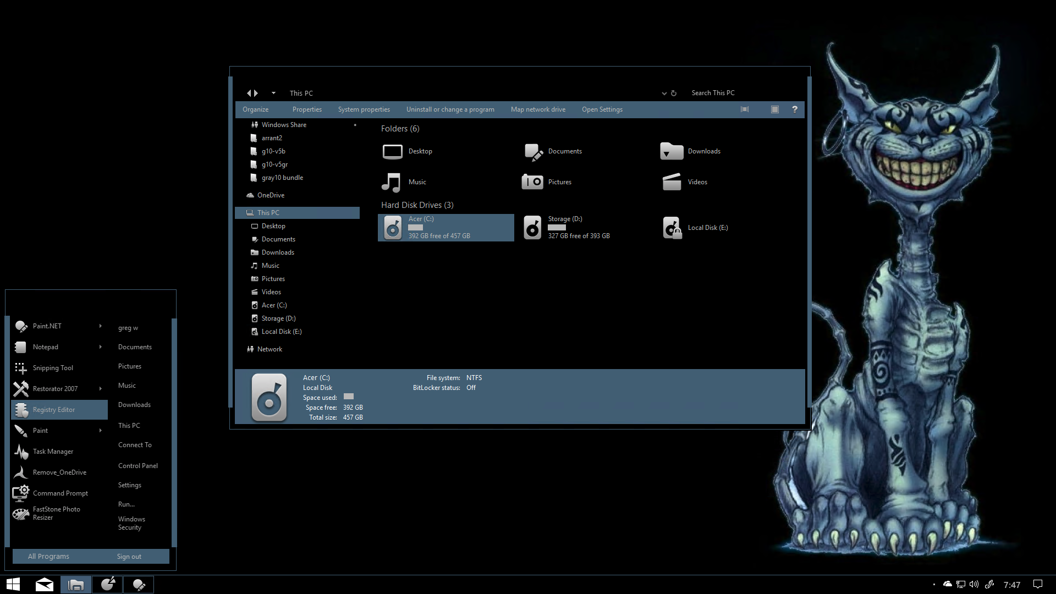Viewport: 1056px width, 594px height.
Task: Open All Programs in the start menu
Action: pos(48,556)
